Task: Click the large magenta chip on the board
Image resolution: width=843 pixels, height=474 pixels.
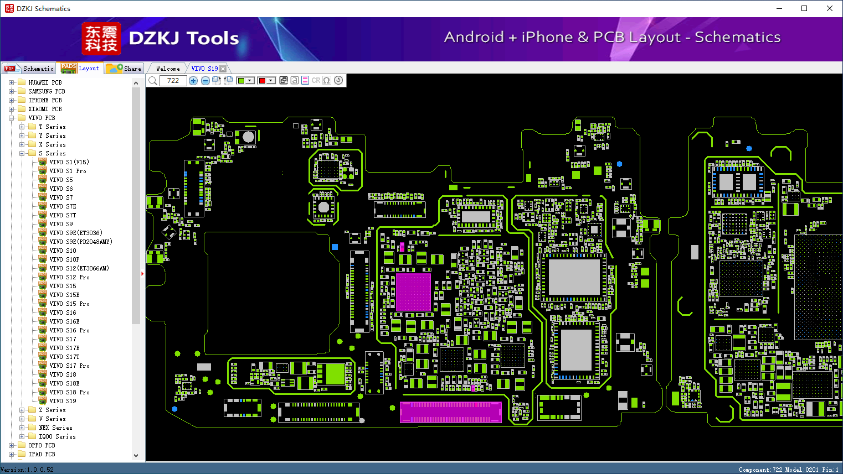Action: 414,293
